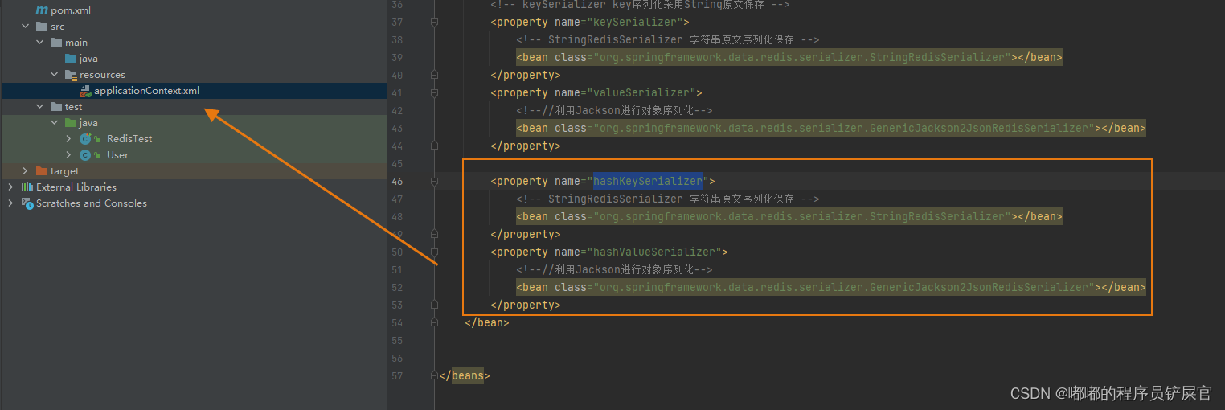Expand External Libraries
The height and width of the screenshot is (410, 1225).
[11, 187]
